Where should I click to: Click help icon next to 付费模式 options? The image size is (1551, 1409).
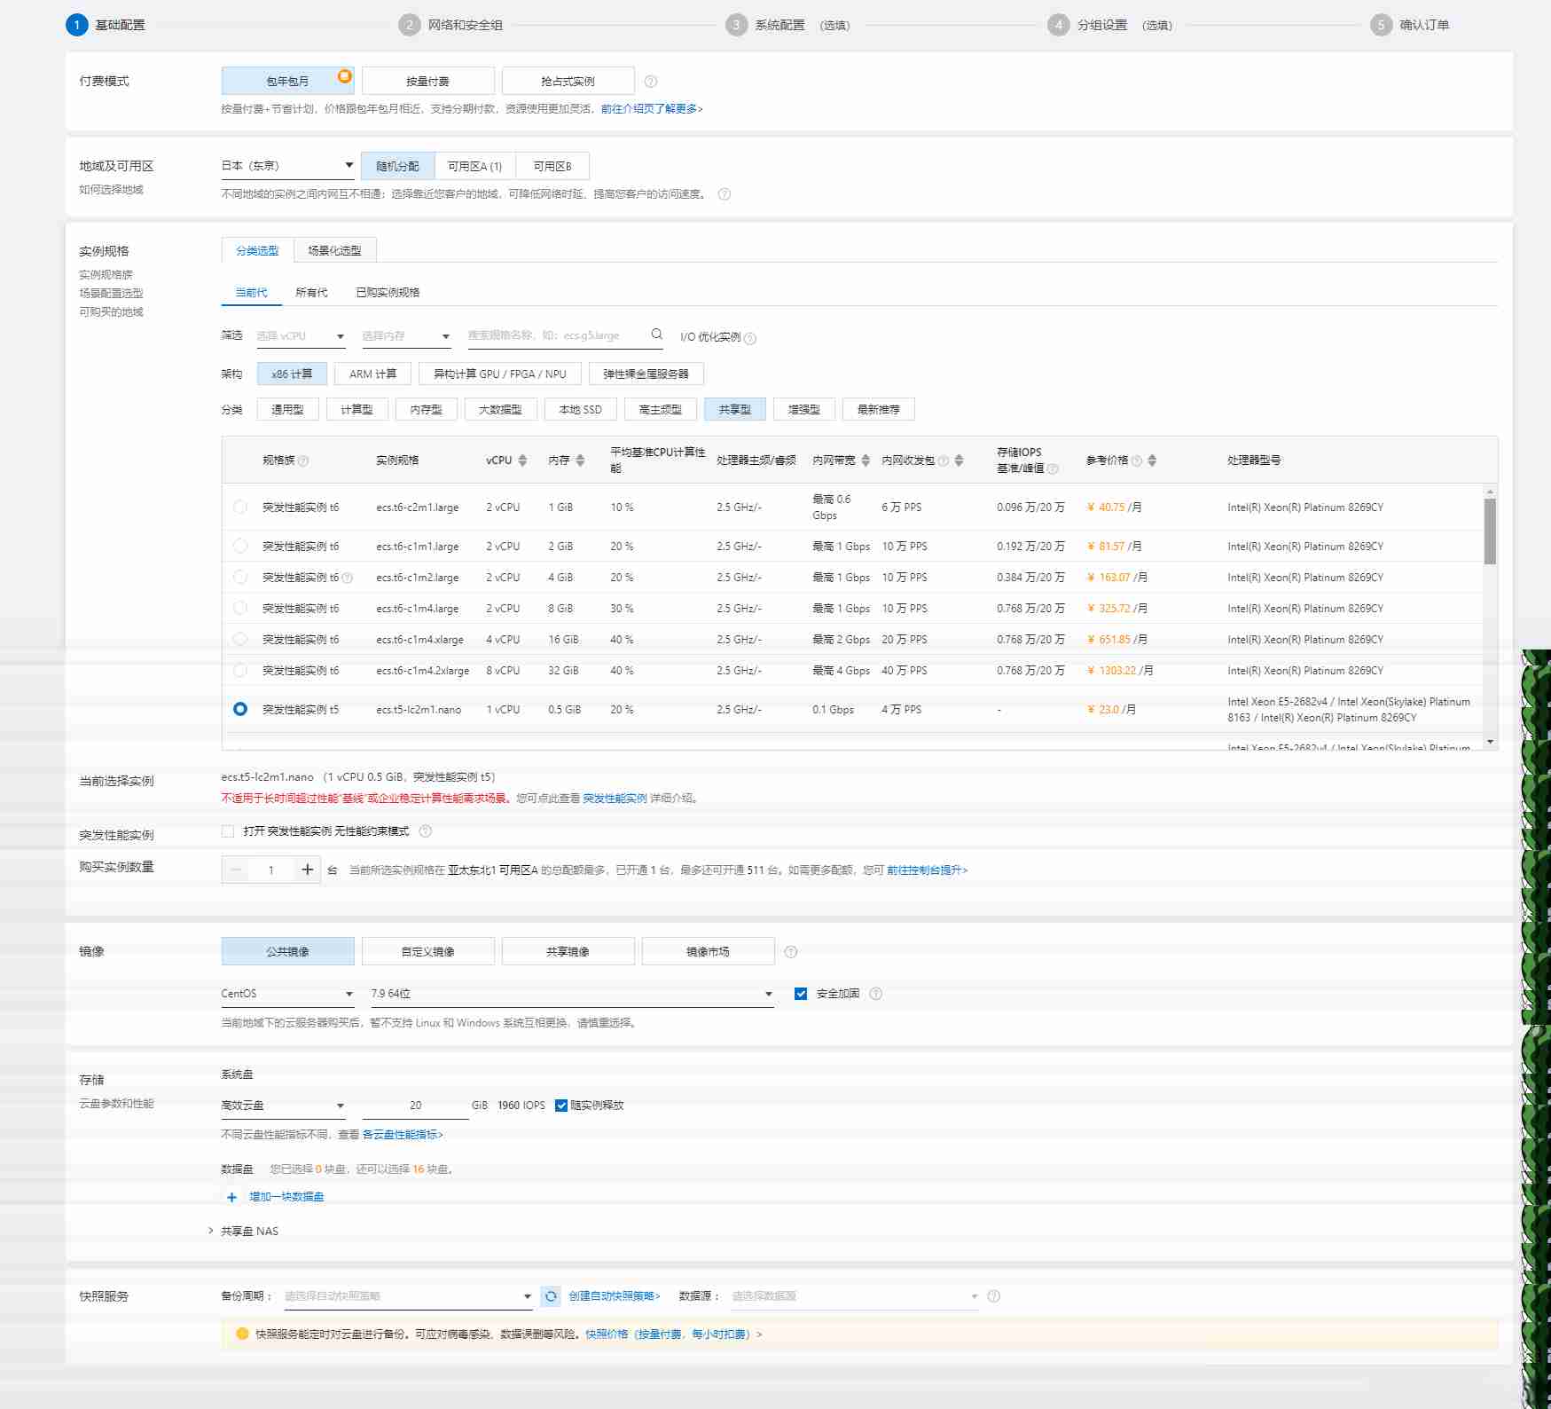tap(651, 82)
